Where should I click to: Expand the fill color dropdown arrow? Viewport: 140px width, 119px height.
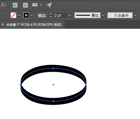tap(19, 15)
